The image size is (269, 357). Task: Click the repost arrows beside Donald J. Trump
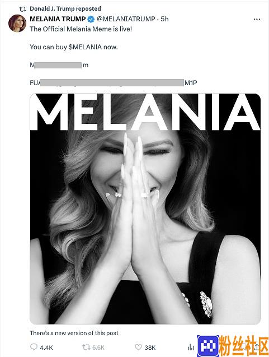point(22,9)
